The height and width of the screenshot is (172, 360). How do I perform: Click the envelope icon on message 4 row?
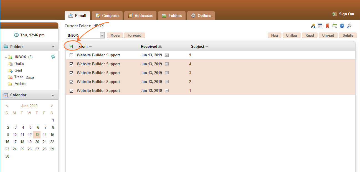(167, 64)
